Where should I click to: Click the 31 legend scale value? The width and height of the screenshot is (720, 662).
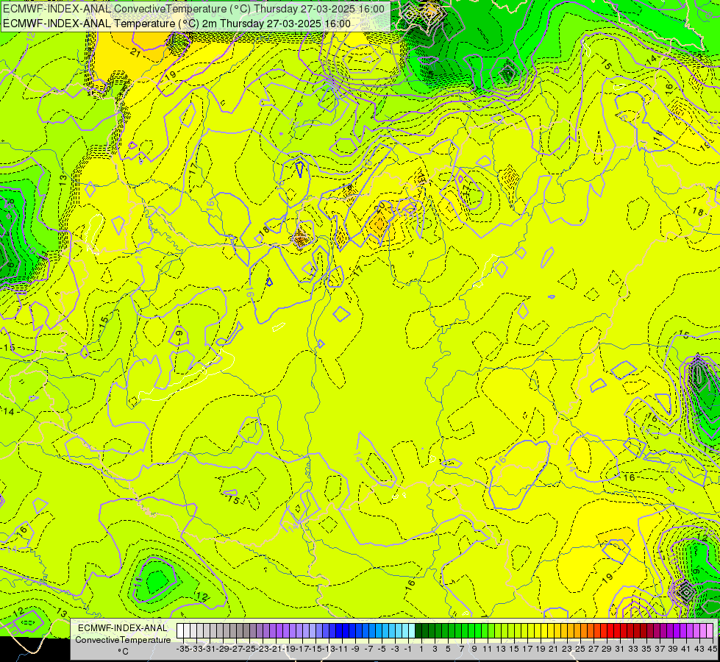tap(620, 649)
